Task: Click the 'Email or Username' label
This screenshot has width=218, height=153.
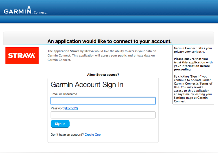Action: coord(64,94)
